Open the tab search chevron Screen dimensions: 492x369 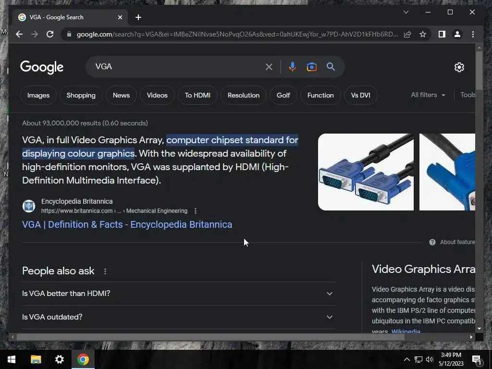pos(406,12)
